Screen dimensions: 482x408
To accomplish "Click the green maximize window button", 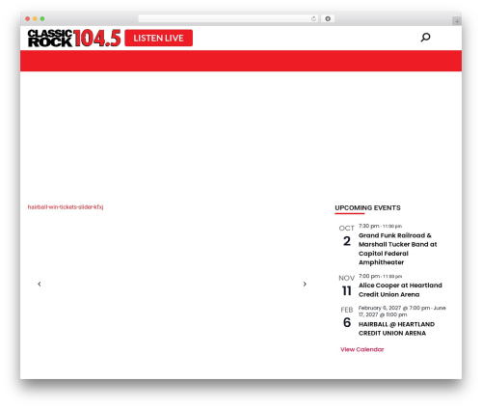I will 42,18.
